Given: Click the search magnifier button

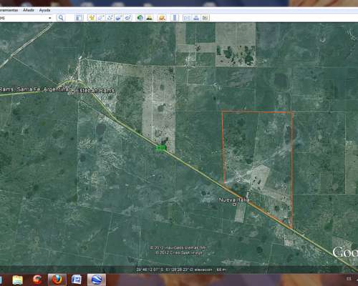Looking at the screenshot, I should (61, 18).
